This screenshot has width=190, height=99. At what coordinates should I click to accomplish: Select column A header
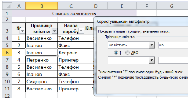pos(19,6)
